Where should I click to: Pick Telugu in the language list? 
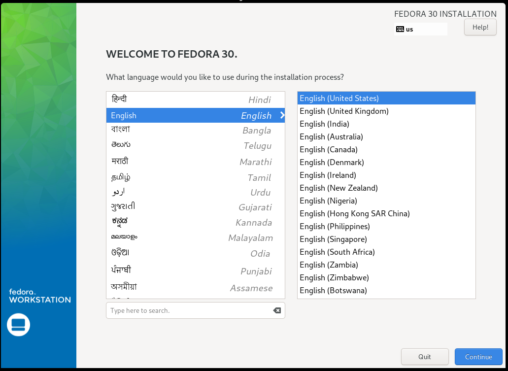tap(195, 145)
